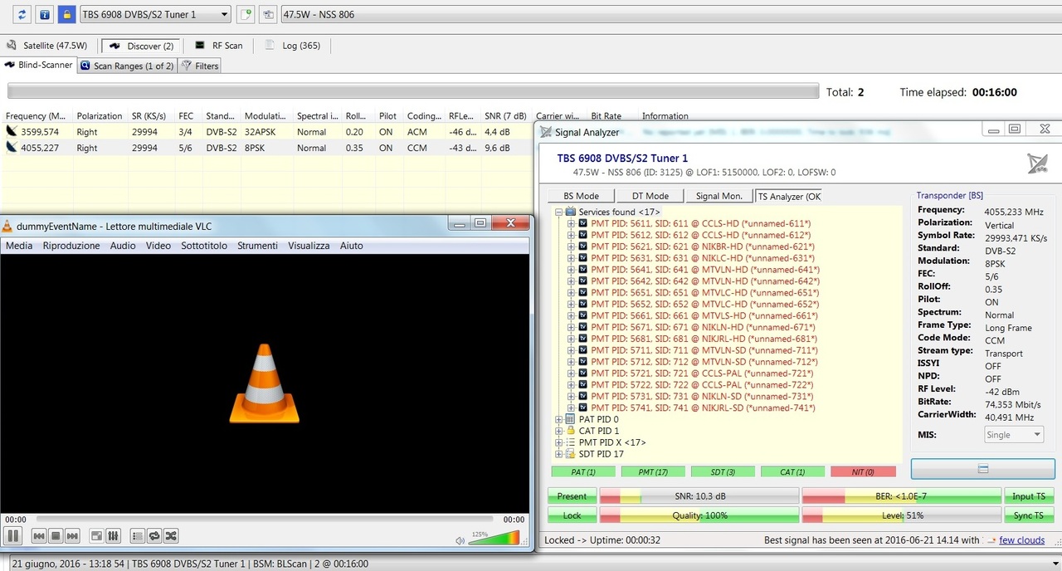The height and width of the screenshot is (571, 1062).
Task: Expand the SID 611 CCLS-HD service
Action: click(x=571, y=224)
